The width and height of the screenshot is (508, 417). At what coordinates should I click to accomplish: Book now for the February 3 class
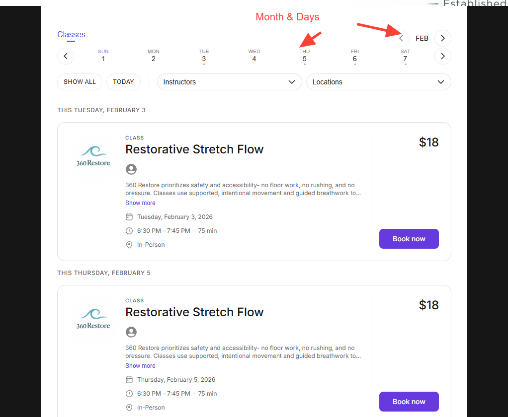coord(409,239)
